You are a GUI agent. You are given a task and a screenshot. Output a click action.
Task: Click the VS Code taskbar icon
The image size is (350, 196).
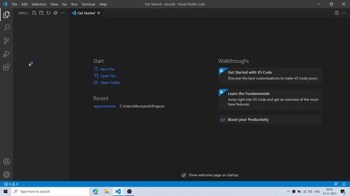pyautogui.click(x=118, y=191)
